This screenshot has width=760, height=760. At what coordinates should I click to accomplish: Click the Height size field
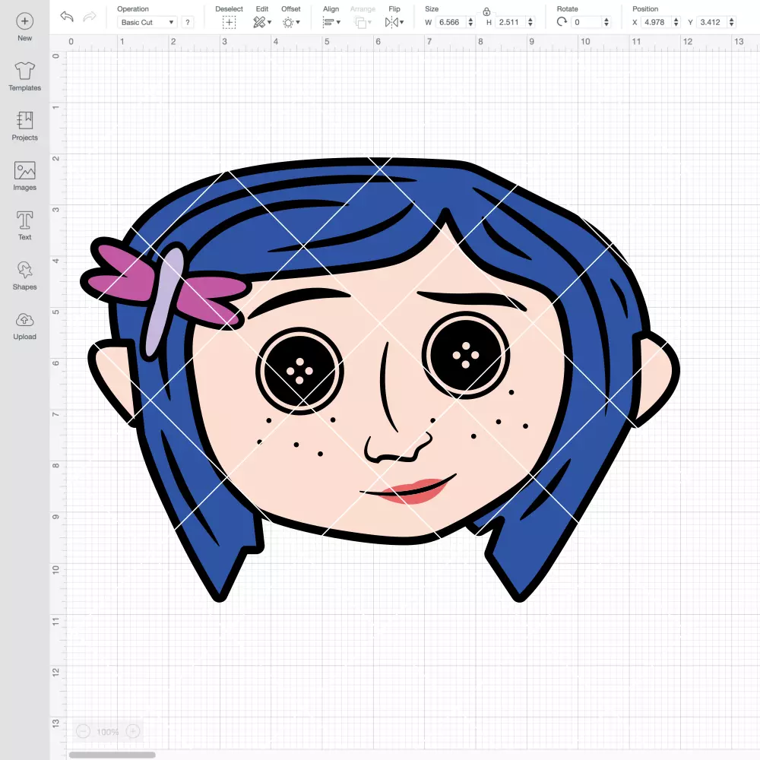tap(511, 22)
